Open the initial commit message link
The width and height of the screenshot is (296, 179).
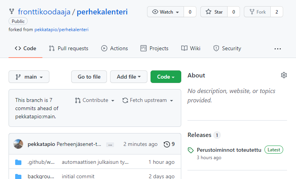point(78,176)
